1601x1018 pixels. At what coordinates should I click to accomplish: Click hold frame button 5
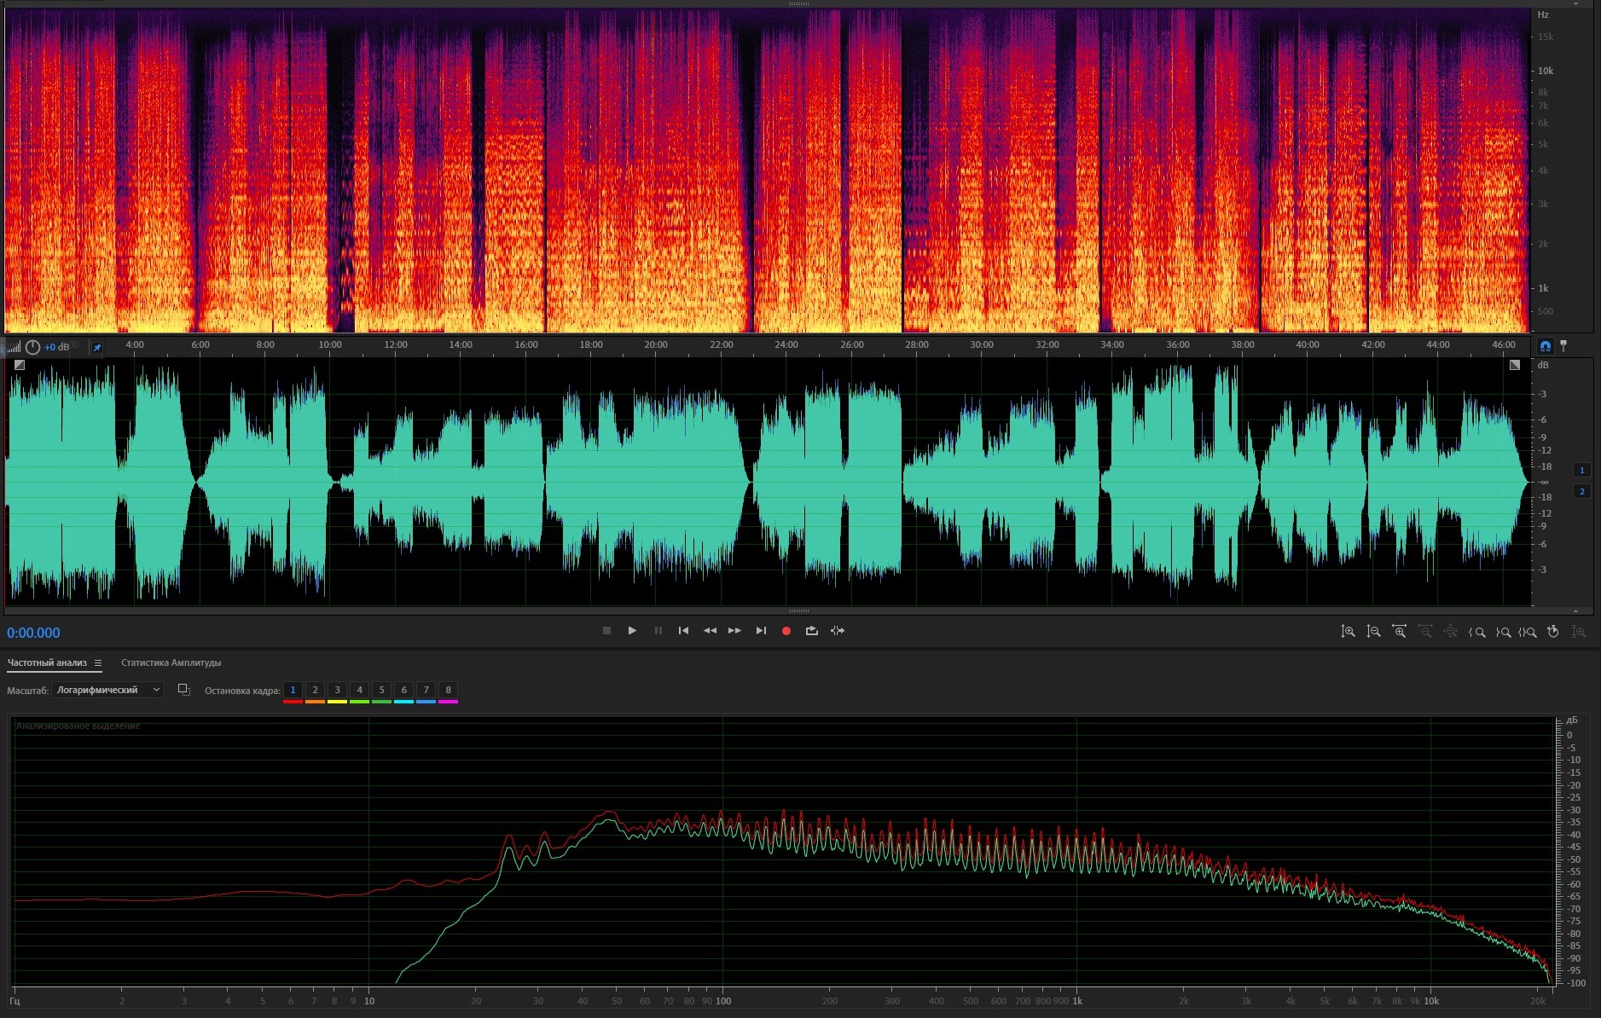tap(381, 690)
